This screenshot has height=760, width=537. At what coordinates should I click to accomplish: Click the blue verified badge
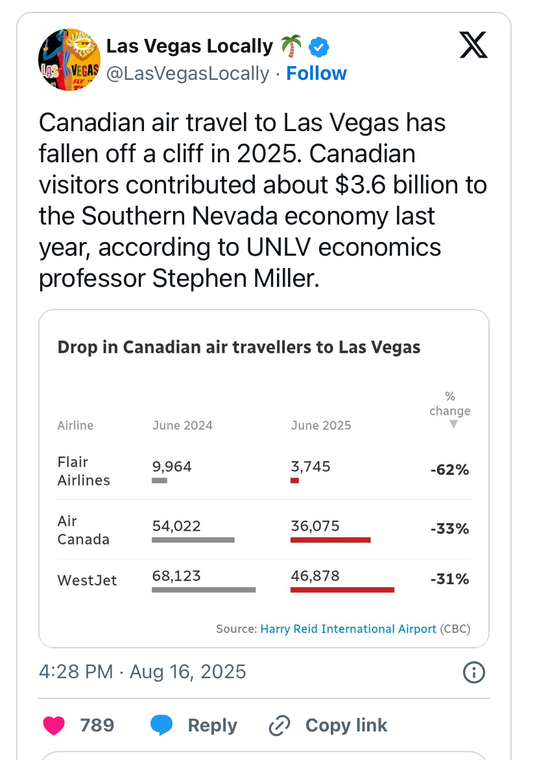(x=319, y=47)
